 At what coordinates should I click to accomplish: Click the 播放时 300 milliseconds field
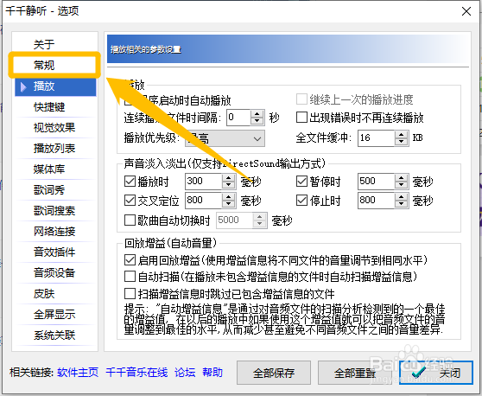point(204,182)
